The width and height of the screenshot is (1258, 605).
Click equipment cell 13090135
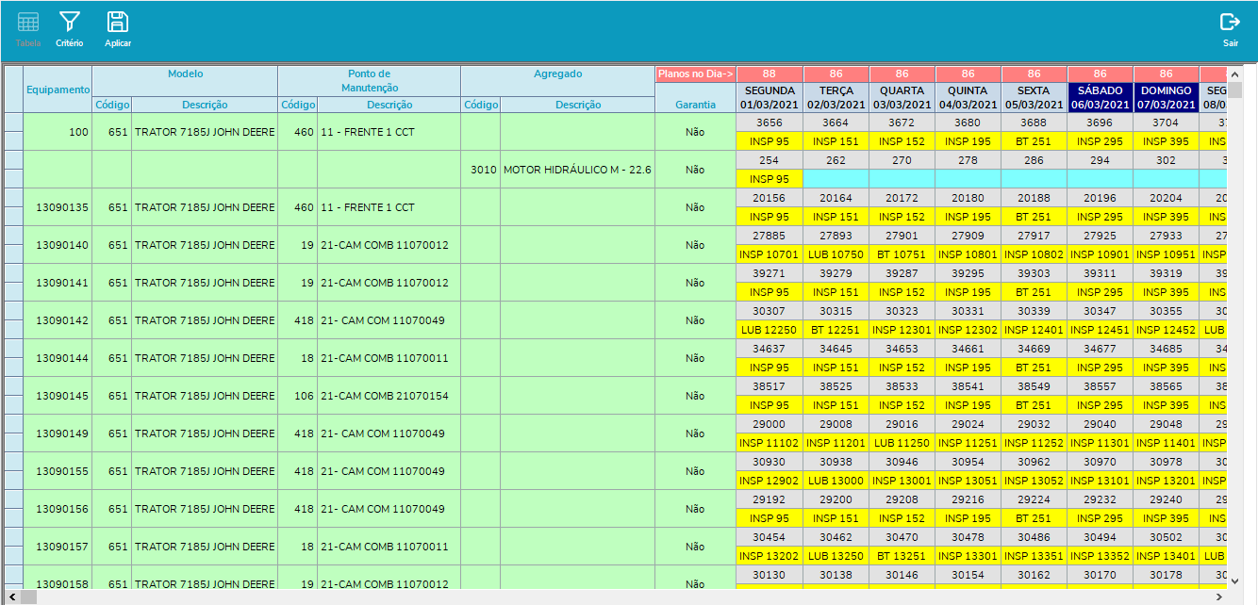(x=58, y=207)
